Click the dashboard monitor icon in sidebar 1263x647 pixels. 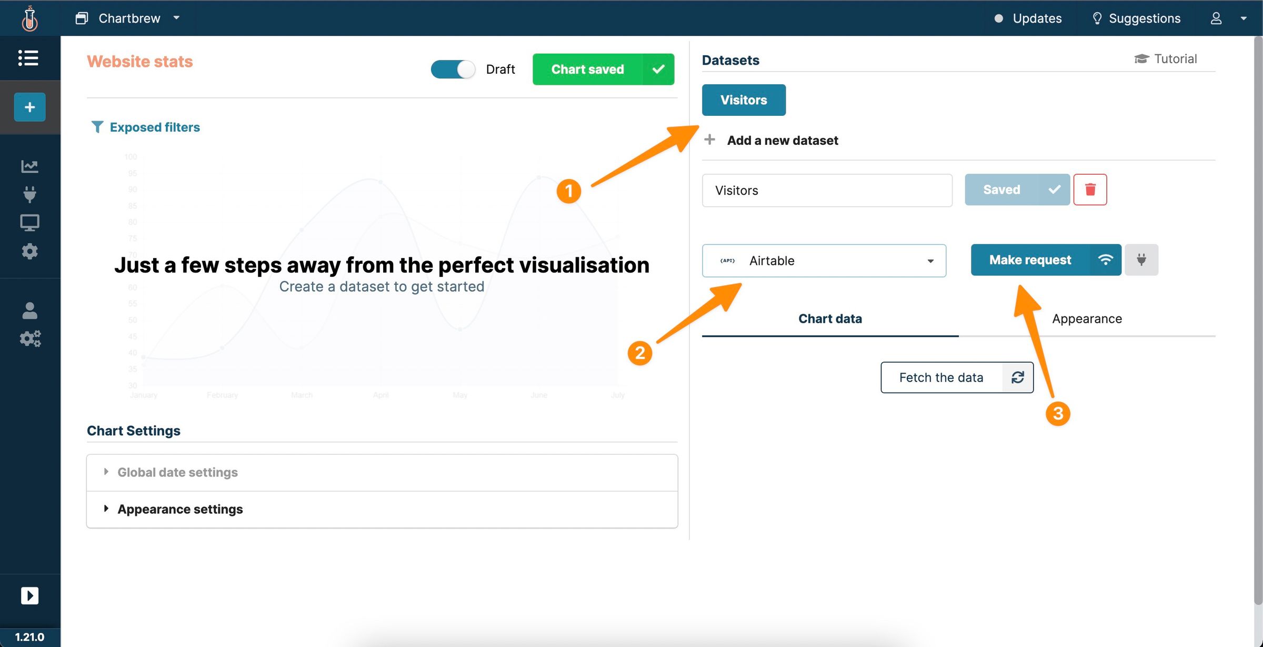click(29, 222)
